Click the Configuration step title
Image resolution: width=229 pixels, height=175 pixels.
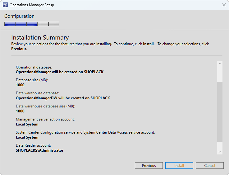pyautogui.click(x=20, y=16)
